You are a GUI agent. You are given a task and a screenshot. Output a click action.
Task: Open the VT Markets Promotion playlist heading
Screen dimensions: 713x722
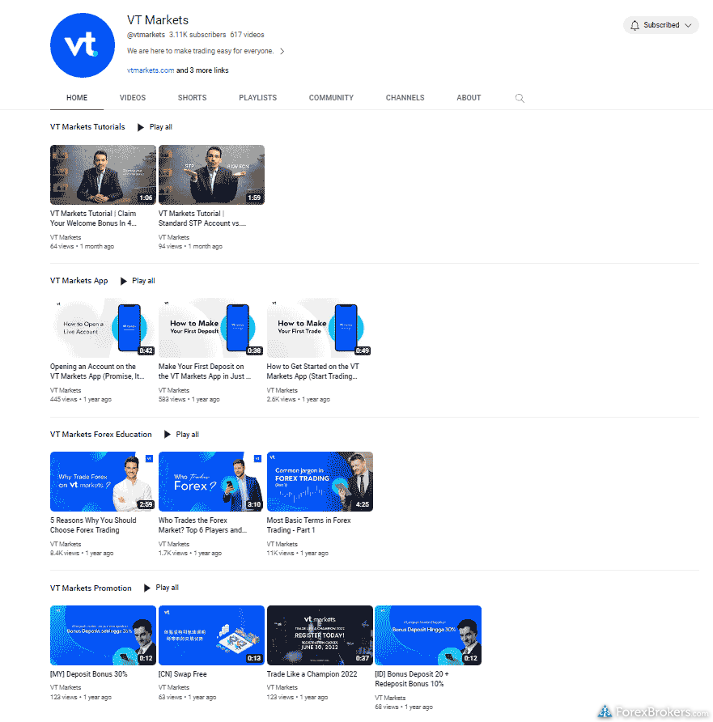pyautogui.click(x=91, y=588)
